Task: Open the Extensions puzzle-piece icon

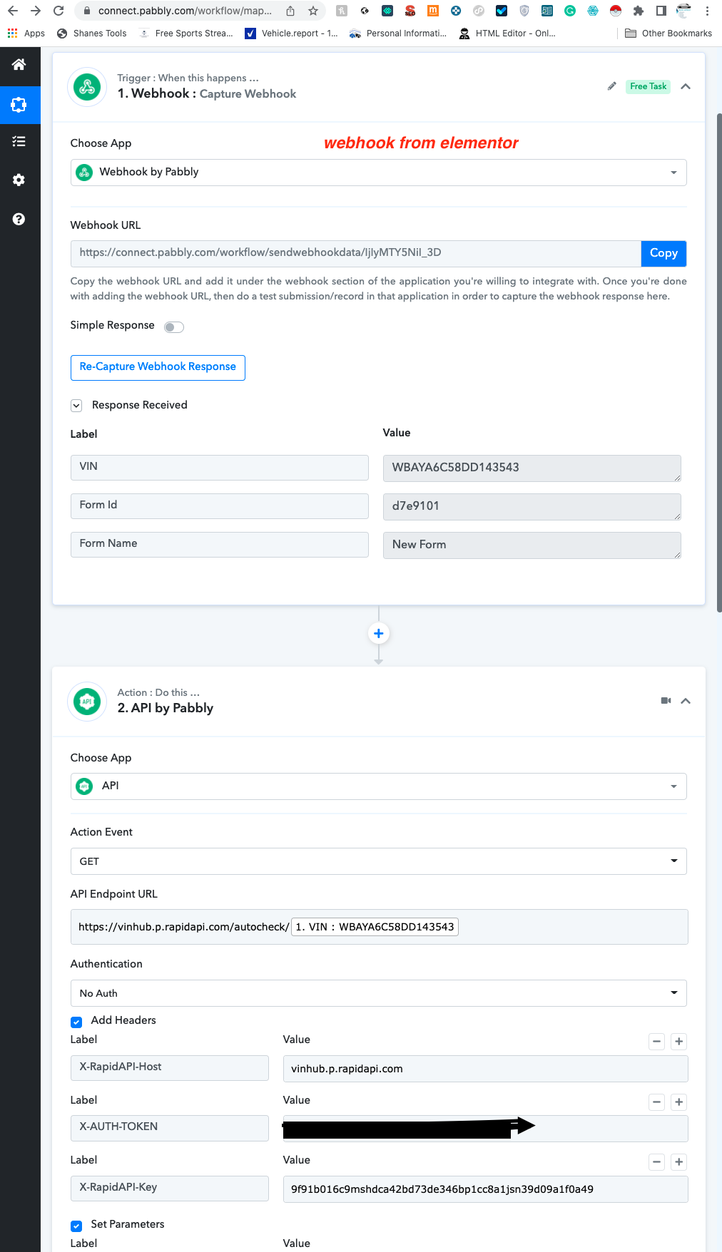Action: click(x=639, y=11)
